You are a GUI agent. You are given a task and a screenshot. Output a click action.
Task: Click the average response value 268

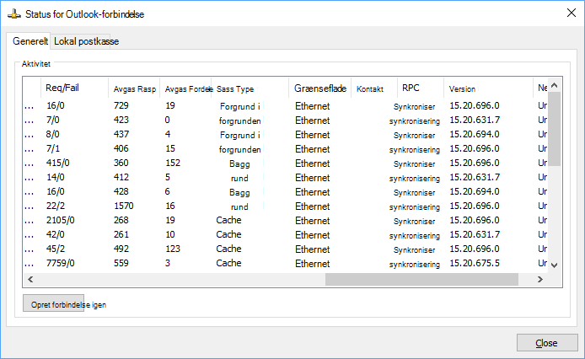(x=121, y=220)
